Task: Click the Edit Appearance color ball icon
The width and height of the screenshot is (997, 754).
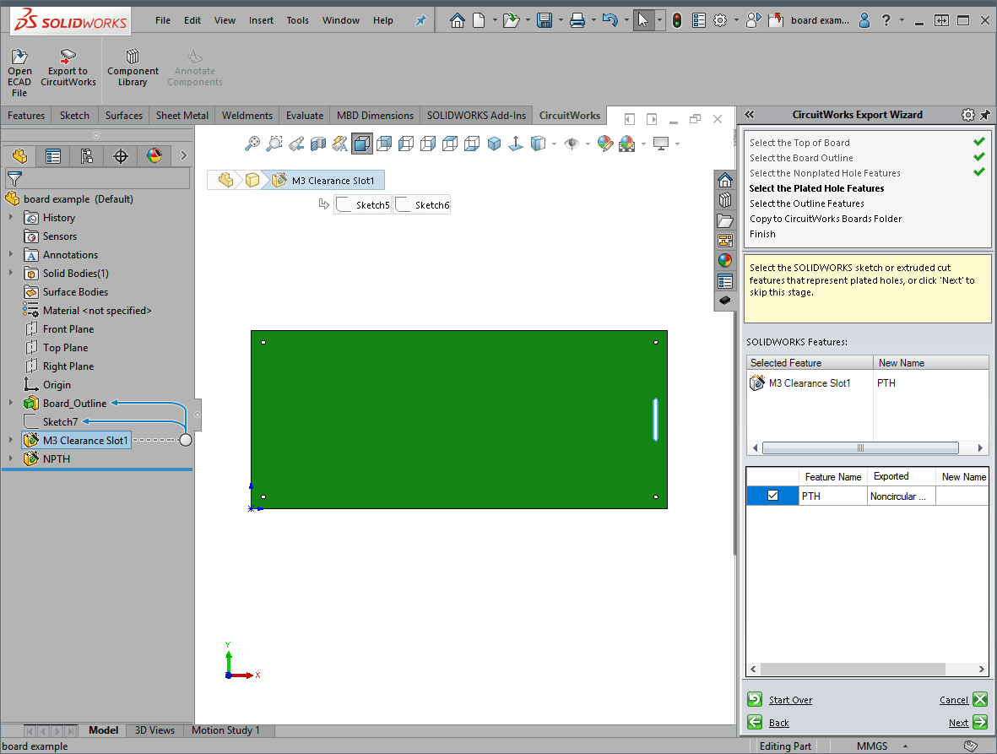Action: point(604,144)
